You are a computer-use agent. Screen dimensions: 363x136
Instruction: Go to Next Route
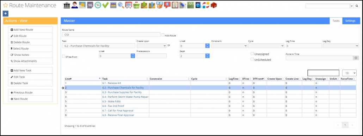30,99
